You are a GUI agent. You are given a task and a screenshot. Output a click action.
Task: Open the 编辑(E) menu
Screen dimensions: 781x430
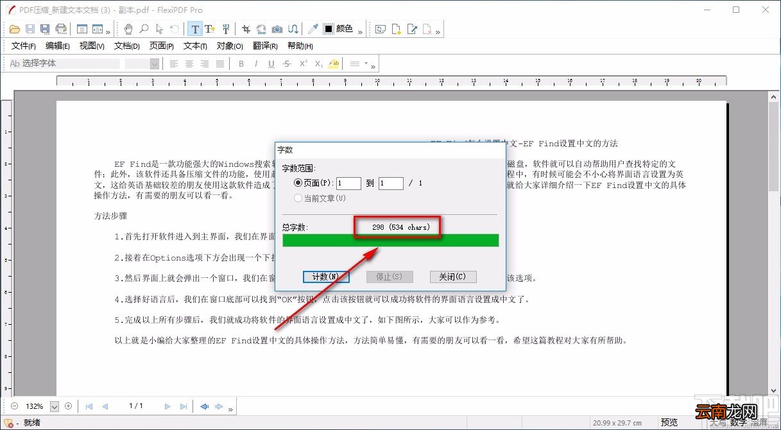click(58, 46)
